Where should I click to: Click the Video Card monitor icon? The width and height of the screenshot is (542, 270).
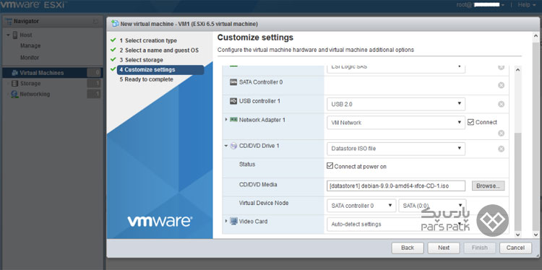click(x=233, y=222)
